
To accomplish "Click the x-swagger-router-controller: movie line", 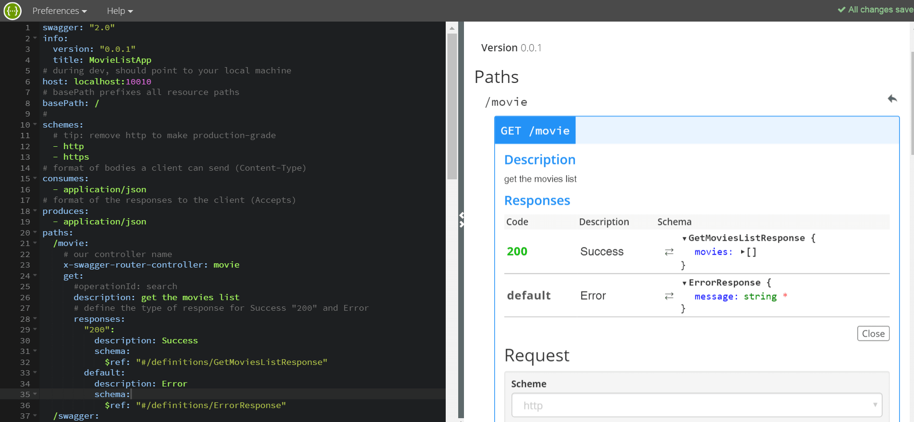I will click(151, 265).
